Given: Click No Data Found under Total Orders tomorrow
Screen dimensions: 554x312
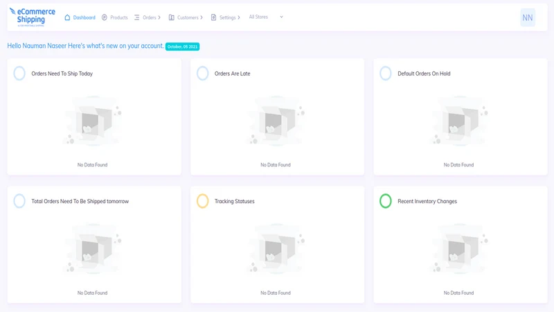Looking at the screenshot, I should (x=92, y=293).
